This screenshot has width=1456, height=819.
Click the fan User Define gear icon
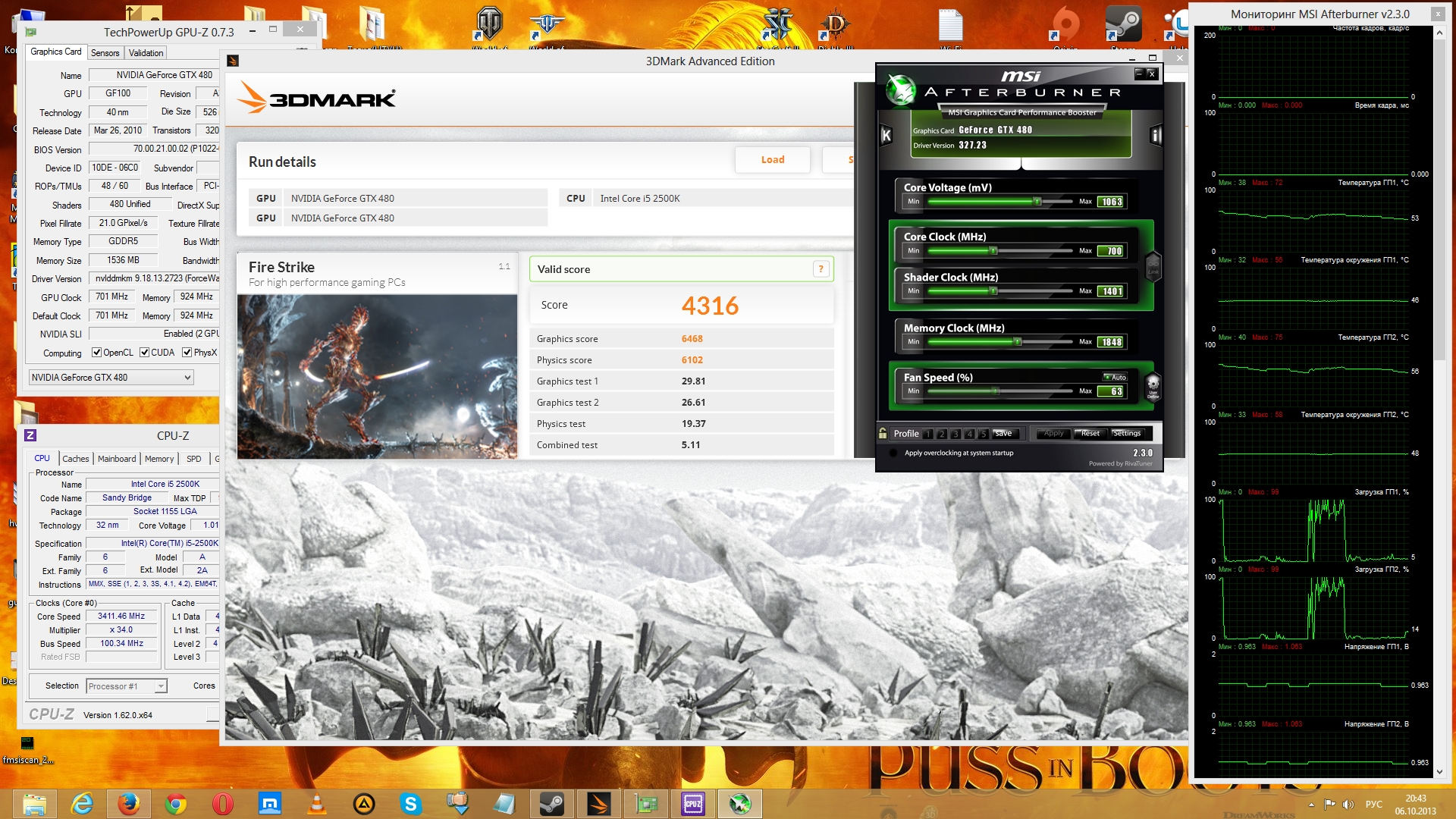coord(1153,385)
